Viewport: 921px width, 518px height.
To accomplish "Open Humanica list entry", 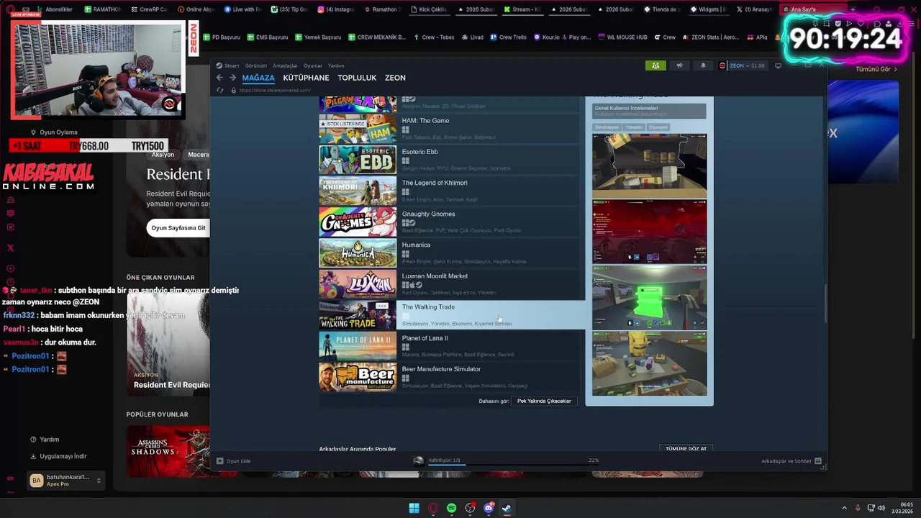I will [449, 253].
